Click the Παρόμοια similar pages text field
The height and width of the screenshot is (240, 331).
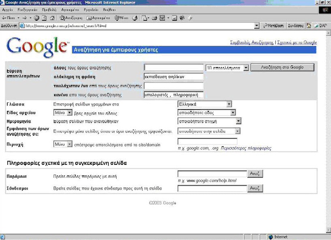tap(212, 174)
